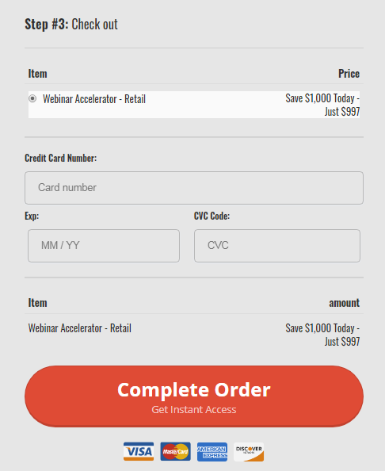385x471 pixels.
Task: Click the Visa card logo
Action: tap(139, 451)
